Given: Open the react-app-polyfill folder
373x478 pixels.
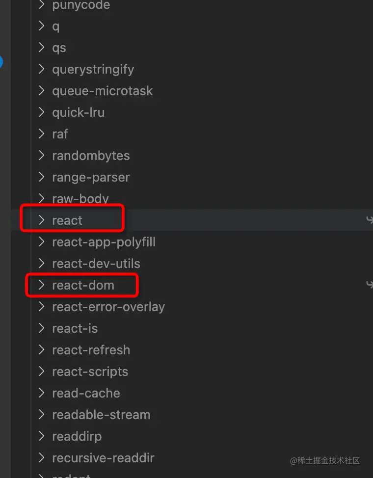Looking at the screenshot, I should (104, 242).
